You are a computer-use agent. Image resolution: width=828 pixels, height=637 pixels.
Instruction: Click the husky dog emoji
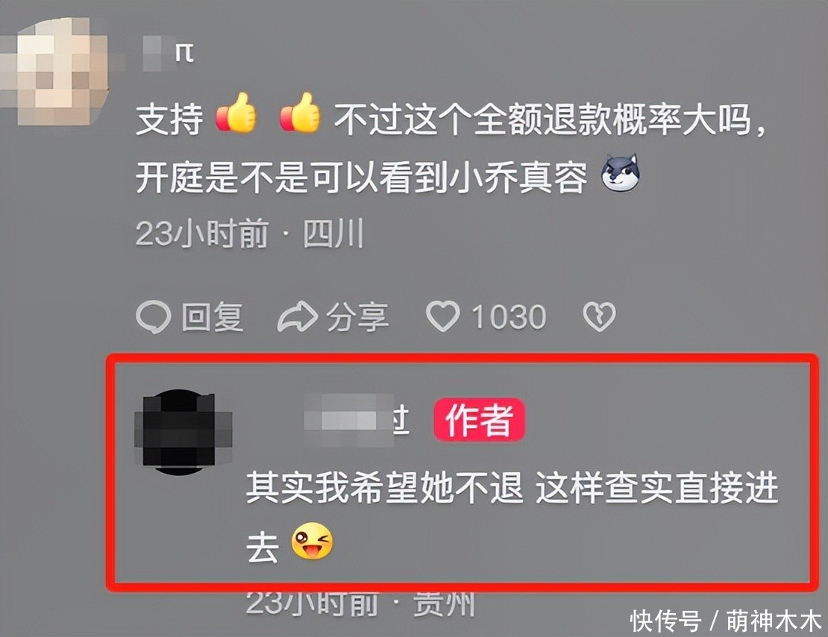point(621,173)
